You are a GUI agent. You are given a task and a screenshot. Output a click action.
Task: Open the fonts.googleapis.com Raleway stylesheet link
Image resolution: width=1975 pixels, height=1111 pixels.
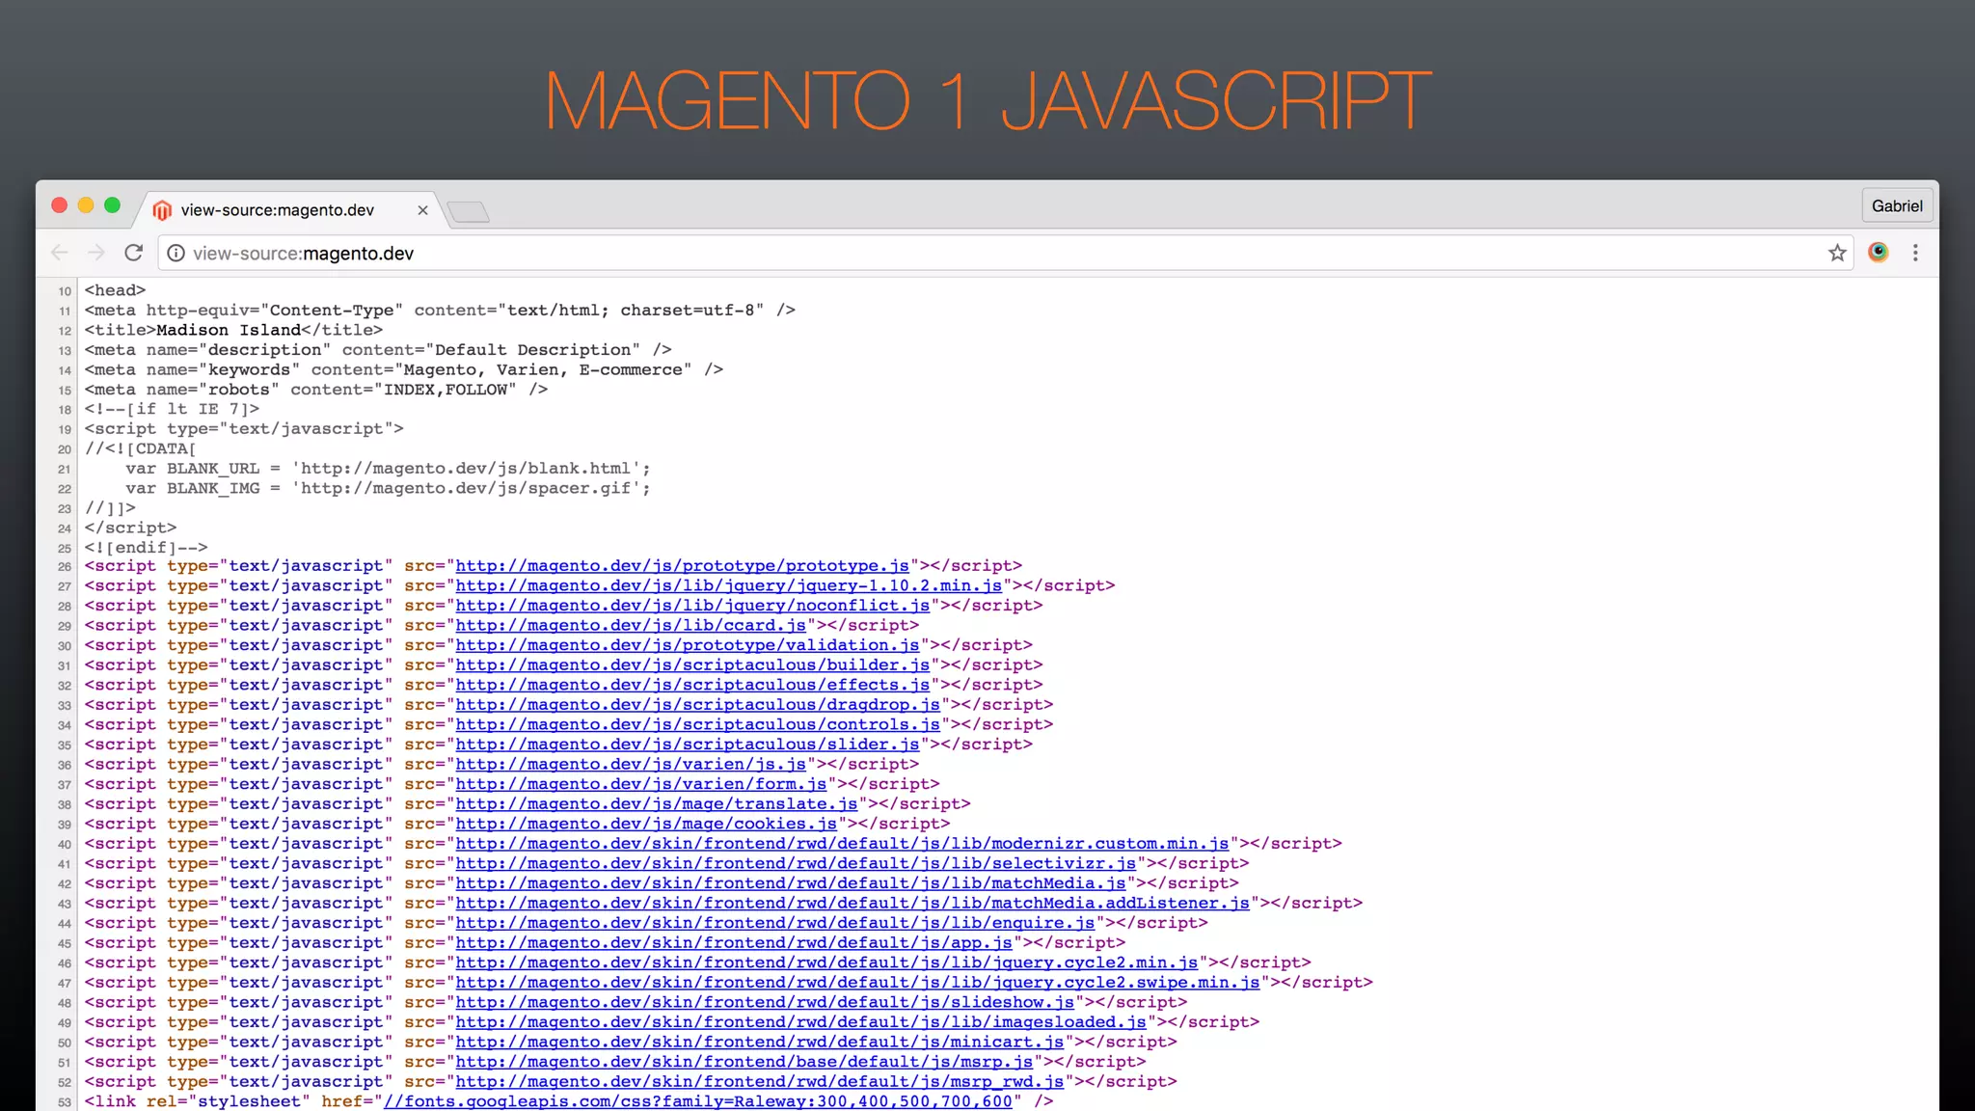coord(698,1101)
